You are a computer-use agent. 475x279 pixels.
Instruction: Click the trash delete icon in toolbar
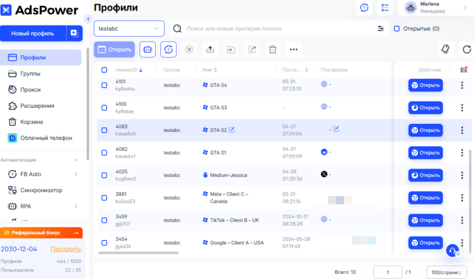tap(273, 50)
